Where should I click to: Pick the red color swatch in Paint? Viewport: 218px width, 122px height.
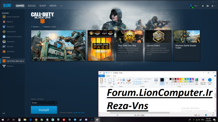pyautogui.click(x=178, y=79)
